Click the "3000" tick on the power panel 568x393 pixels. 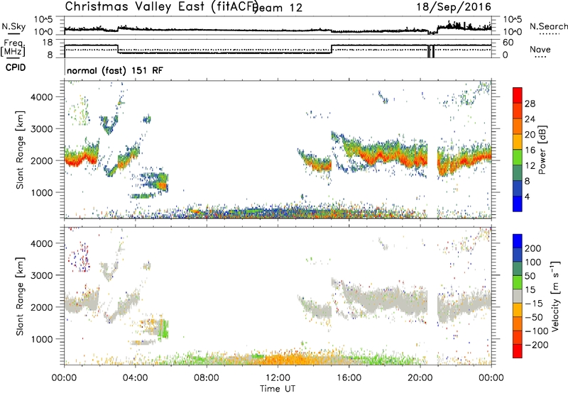pyautogui.click(x=41, y=129)
